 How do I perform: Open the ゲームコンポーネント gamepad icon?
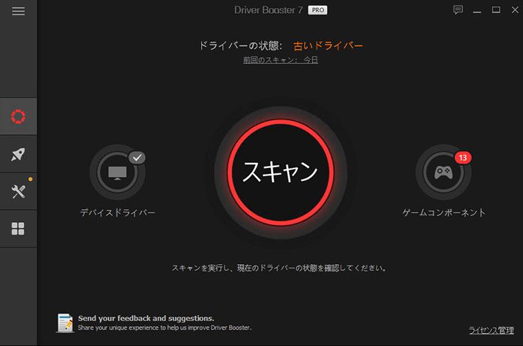click(443, 172)
